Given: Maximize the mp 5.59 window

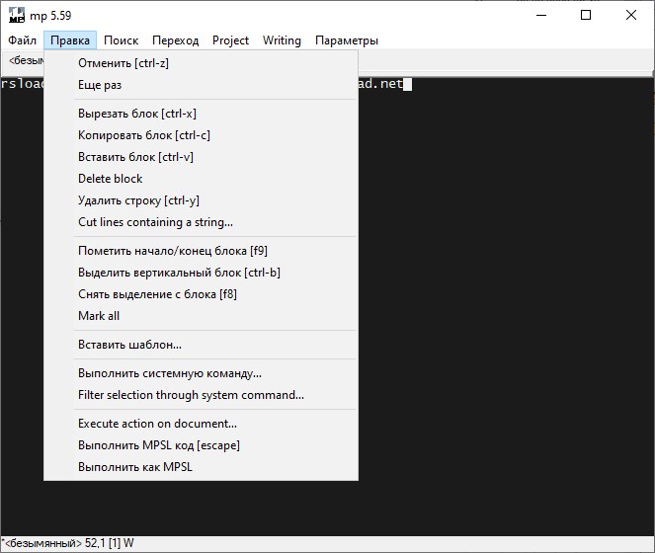Looking at the screenshot, I should (586, 16).
